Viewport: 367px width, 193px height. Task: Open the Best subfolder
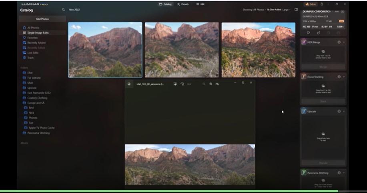(31, 108)
